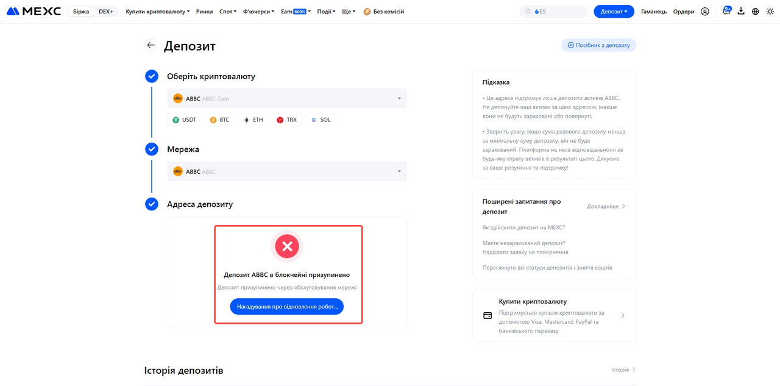
Task: Expand the Події menu
Action: 326,12
